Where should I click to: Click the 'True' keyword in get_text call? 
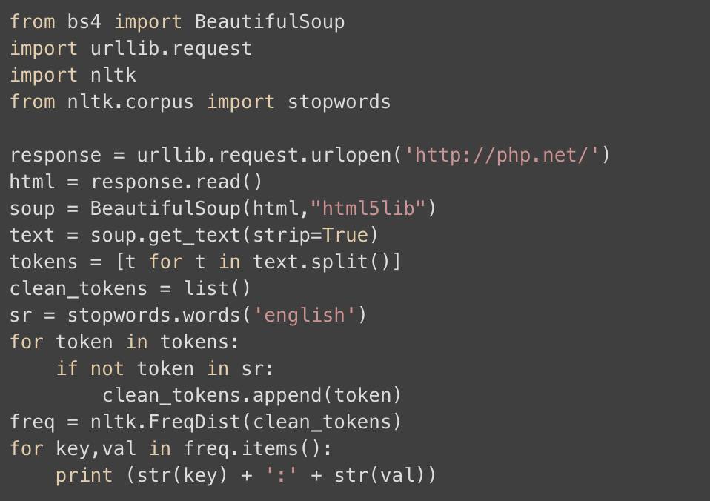coord(345,235)
